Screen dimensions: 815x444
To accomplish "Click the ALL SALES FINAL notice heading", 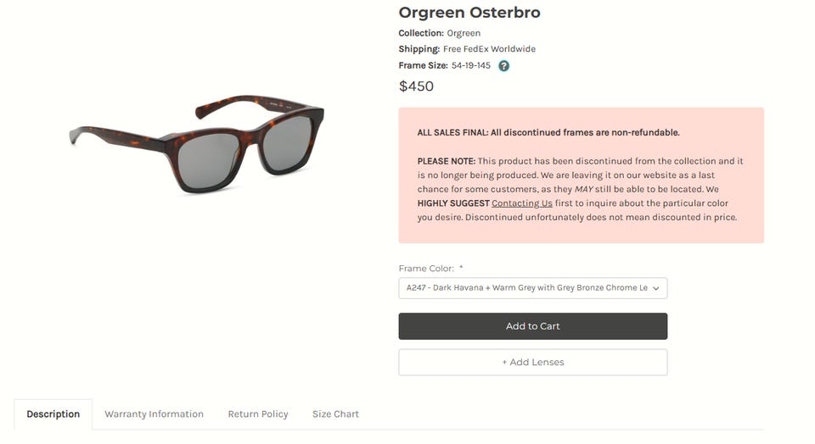I will [548, 132].
